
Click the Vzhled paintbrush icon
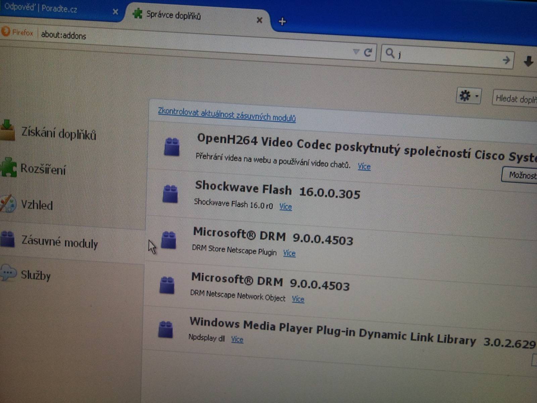(x=8, y=203)
